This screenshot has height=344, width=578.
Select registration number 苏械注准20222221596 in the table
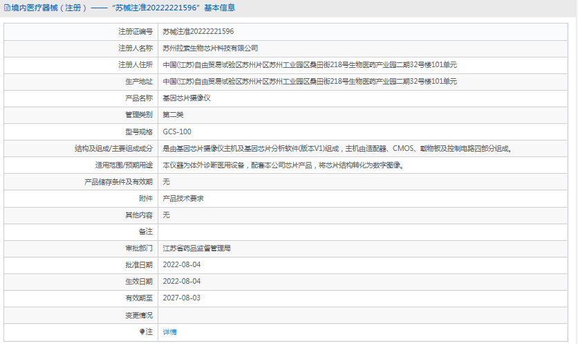click(x=198, y=31)
